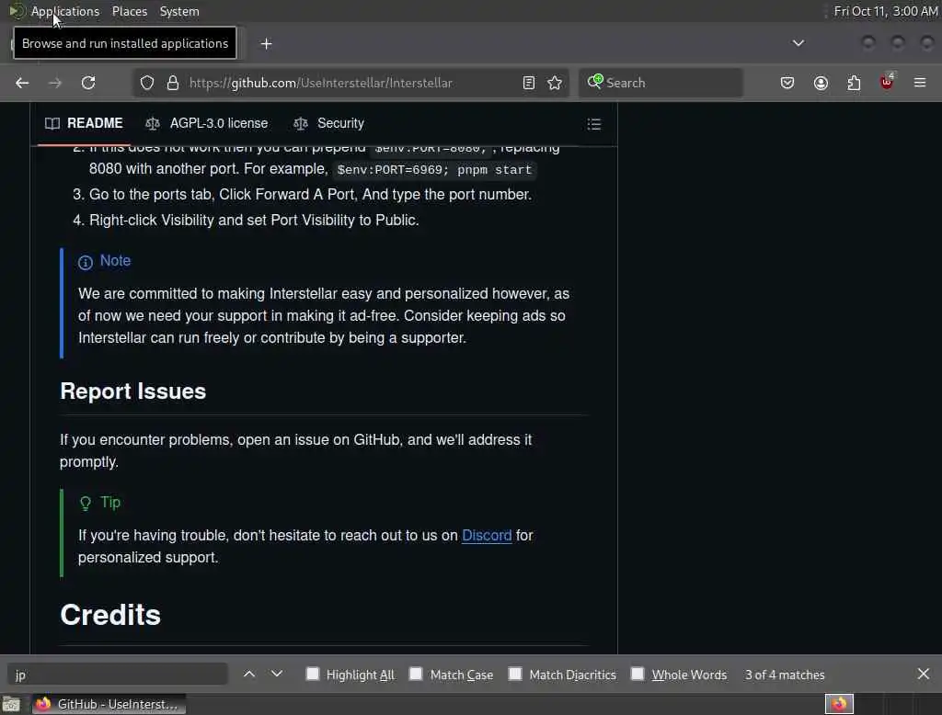
Task: Go back to the previous page
Action: [22, 83]
